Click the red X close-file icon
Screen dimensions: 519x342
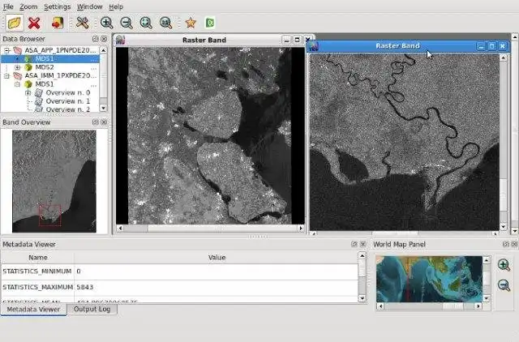click(x=34, y=23)
